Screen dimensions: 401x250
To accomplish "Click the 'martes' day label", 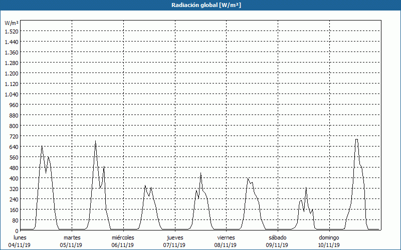I will (72, 237).
